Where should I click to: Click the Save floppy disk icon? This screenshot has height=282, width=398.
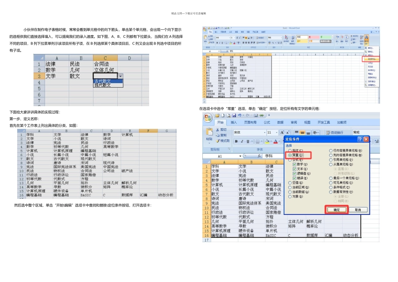(x=234, y=115)
